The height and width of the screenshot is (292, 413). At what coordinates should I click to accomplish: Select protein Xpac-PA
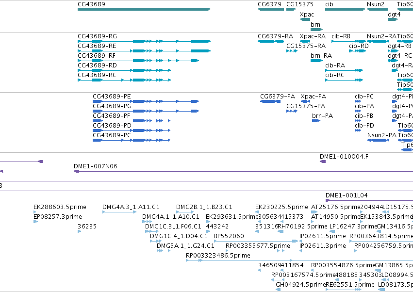pos(305,101)
